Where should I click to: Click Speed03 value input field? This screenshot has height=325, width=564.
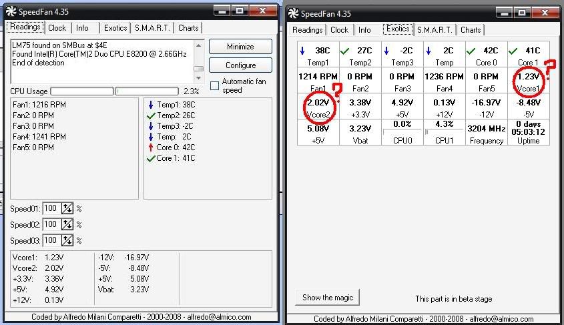click(51, 240)
